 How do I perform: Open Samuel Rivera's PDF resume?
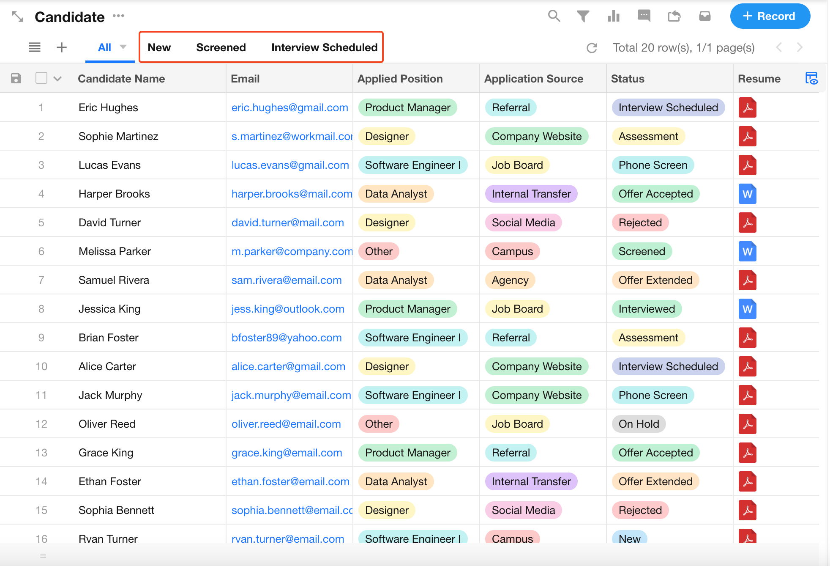(x=747, y=280)
